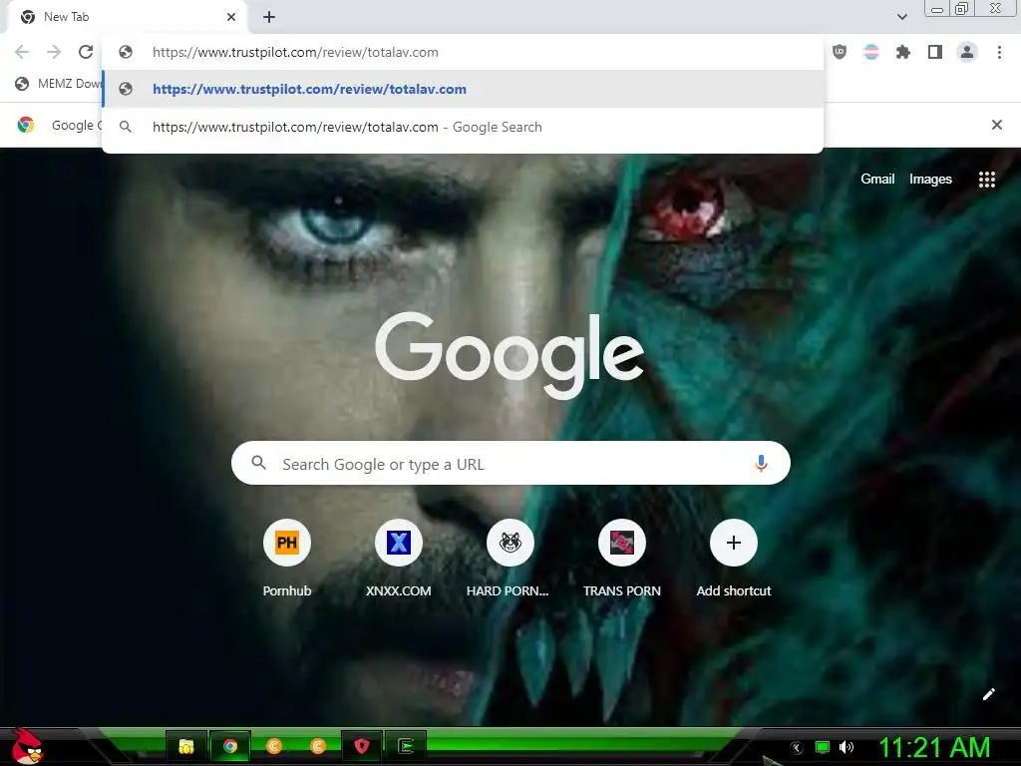Viewport: 1021px width, 766px height.
Task: Open the green terminal-style taskbar icon
Action: click(x=406, y=746)
